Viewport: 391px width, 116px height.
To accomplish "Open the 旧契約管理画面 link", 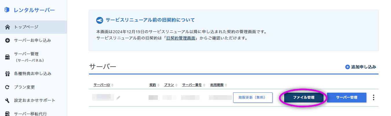I will point(181,38).
